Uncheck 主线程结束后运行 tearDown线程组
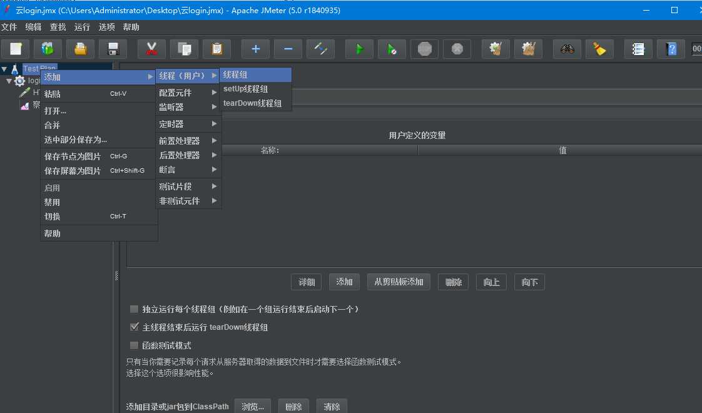 pyautogui.click(x=134, y=327)
